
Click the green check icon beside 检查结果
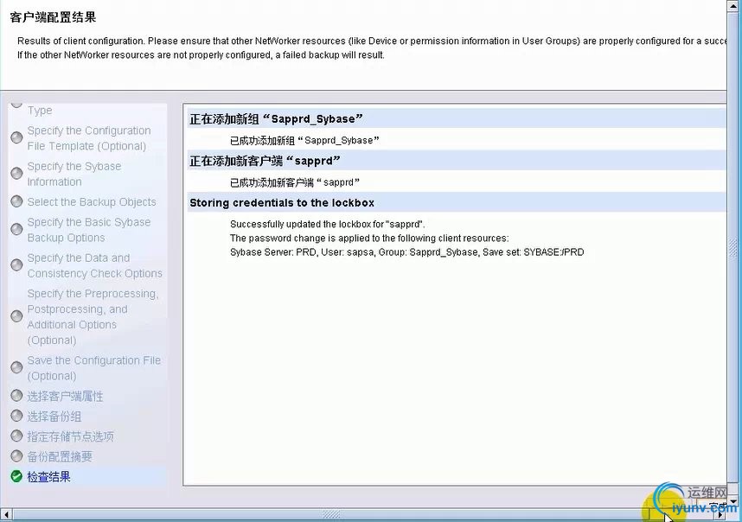[x=16, y=476]
